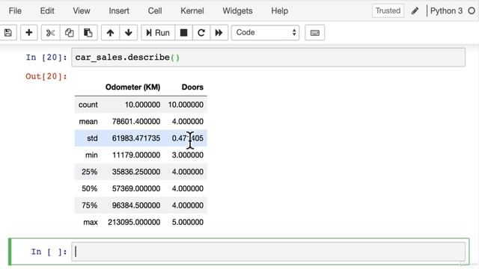
Task: Click the 50% row label
Action: (x=90, y=188)
